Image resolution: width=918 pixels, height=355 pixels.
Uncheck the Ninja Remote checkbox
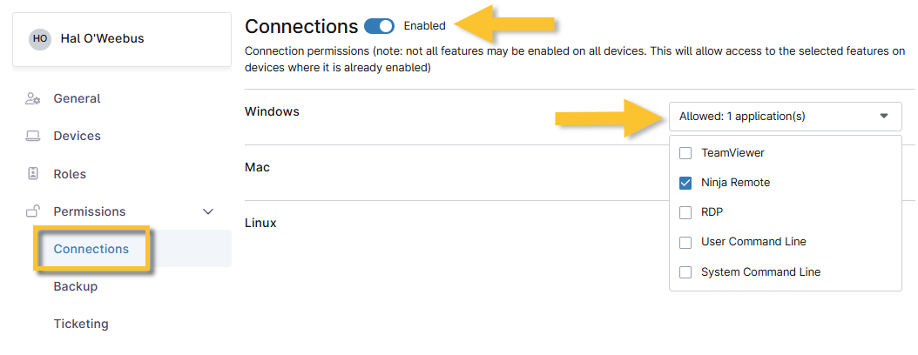(685, 183)
